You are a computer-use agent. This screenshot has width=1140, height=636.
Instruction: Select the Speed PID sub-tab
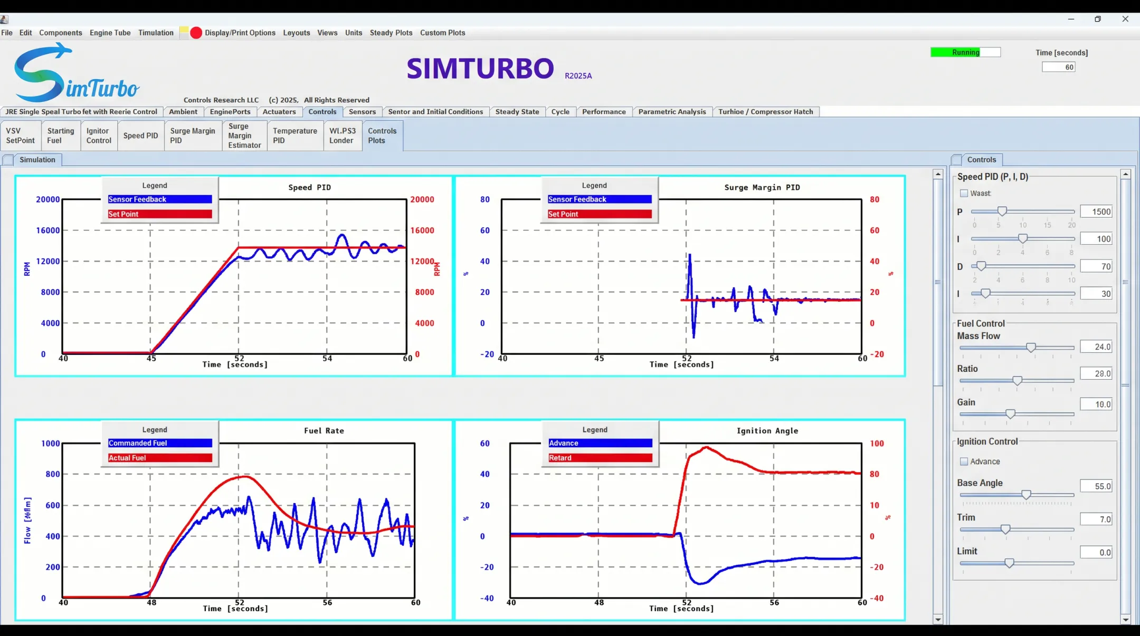point(140,136)
